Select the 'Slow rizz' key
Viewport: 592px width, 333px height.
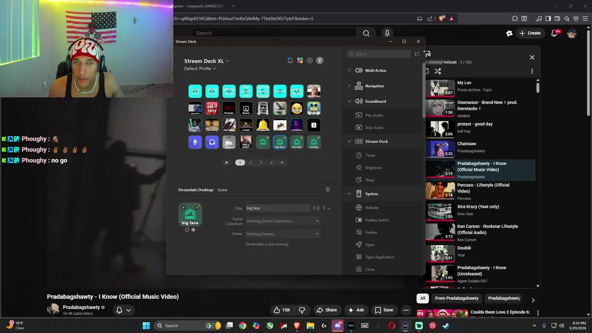[x=212, y=91]
